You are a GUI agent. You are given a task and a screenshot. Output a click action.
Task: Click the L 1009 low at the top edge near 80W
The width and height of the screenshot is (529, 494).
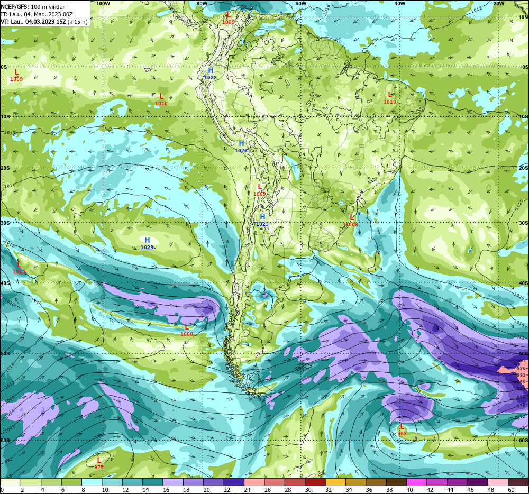point(229,18)
